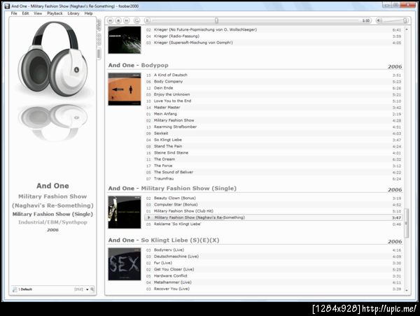
Task: Select track Military Fashion Show (Club Hit)
Action: tap(273, 211)
